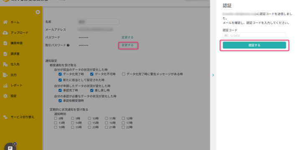Image resolution: width=301 pixels, height=150 pixels.
Task: Click the 通知設定 section label
Action: [51, 61]
